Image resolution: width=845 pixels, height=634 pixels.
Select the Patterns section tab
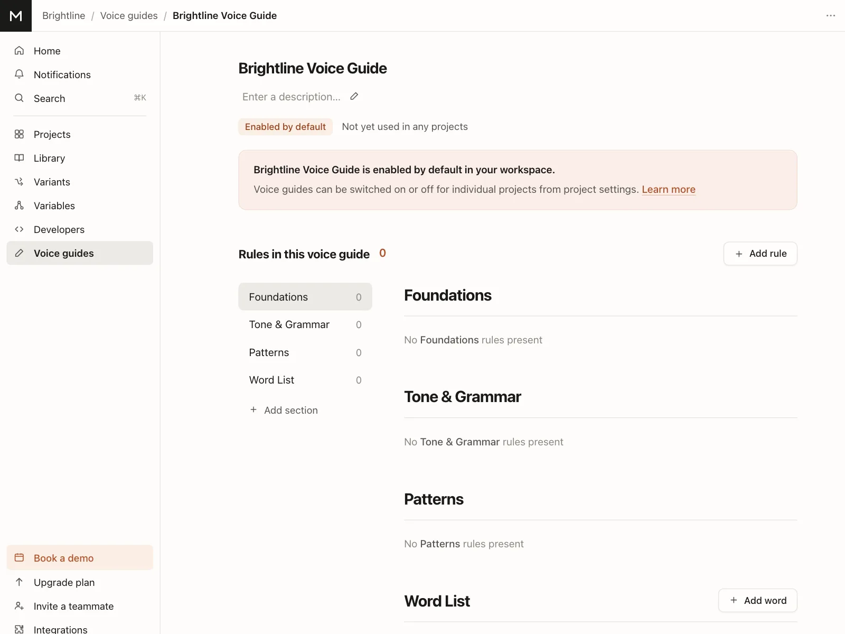[305, 352]
